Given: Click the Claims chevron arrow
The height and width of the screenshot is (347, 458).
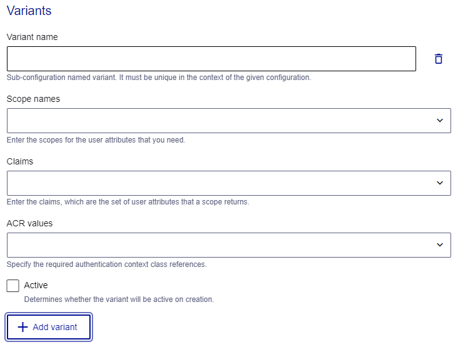Looking at the screenshot, I should click(440, 183).
